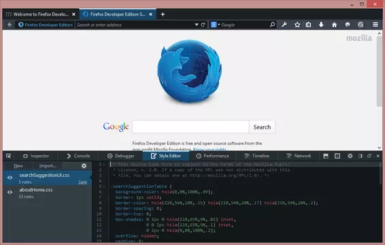Switch to the Inspector tab
This screenshot has height=245, width=385.
36,156
